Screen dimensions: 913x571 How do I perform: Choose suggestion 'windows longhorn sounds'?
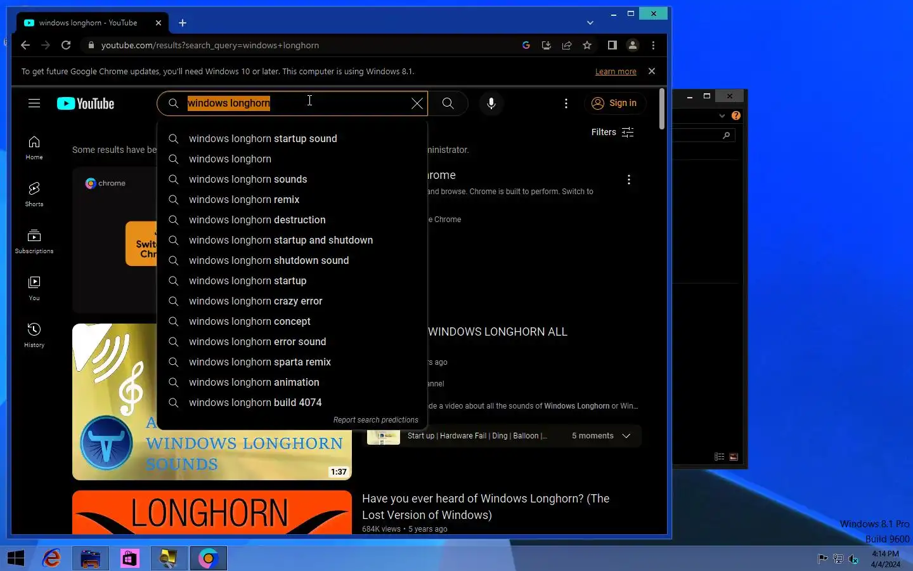click(x=292, y=179)
